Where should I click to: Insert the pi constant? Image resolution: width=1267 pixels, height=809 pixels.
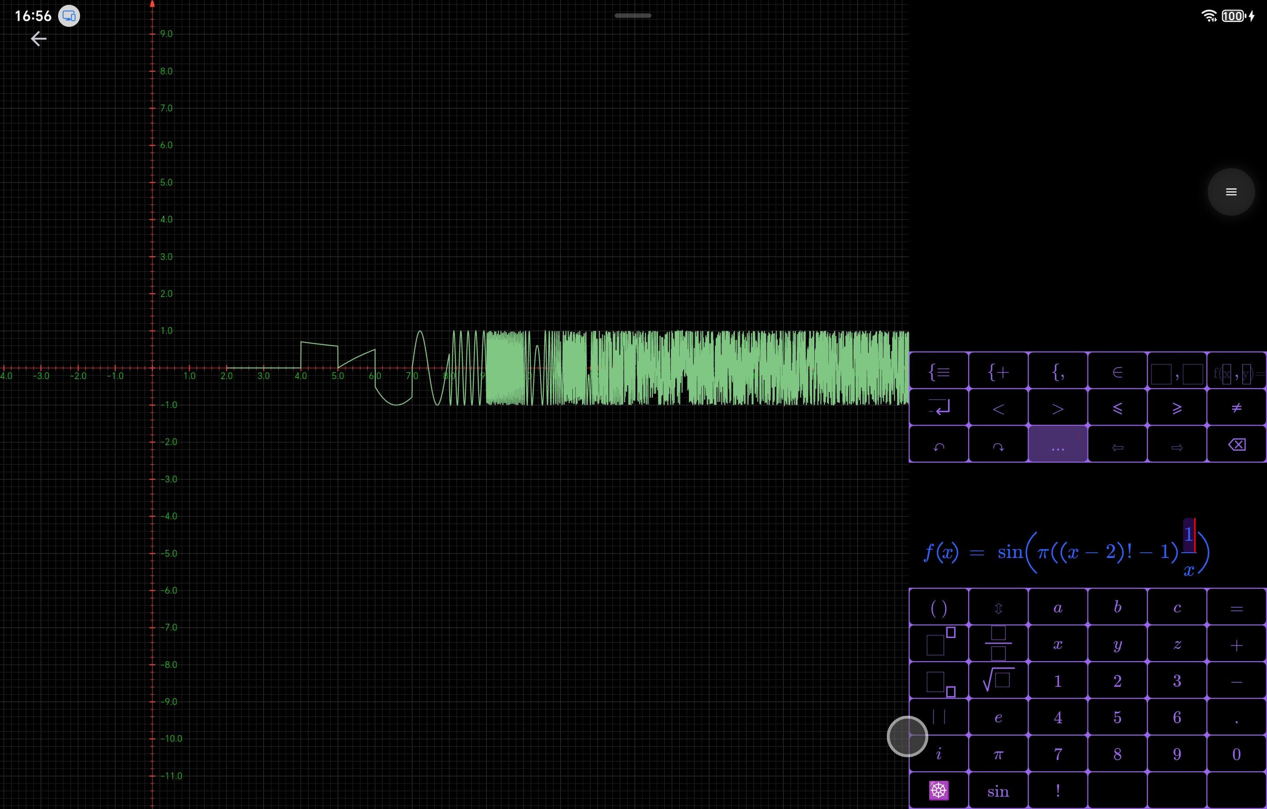tap(998, 754)
